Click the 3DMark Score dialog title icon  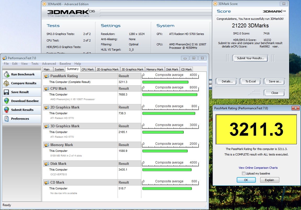pos(215,4)
